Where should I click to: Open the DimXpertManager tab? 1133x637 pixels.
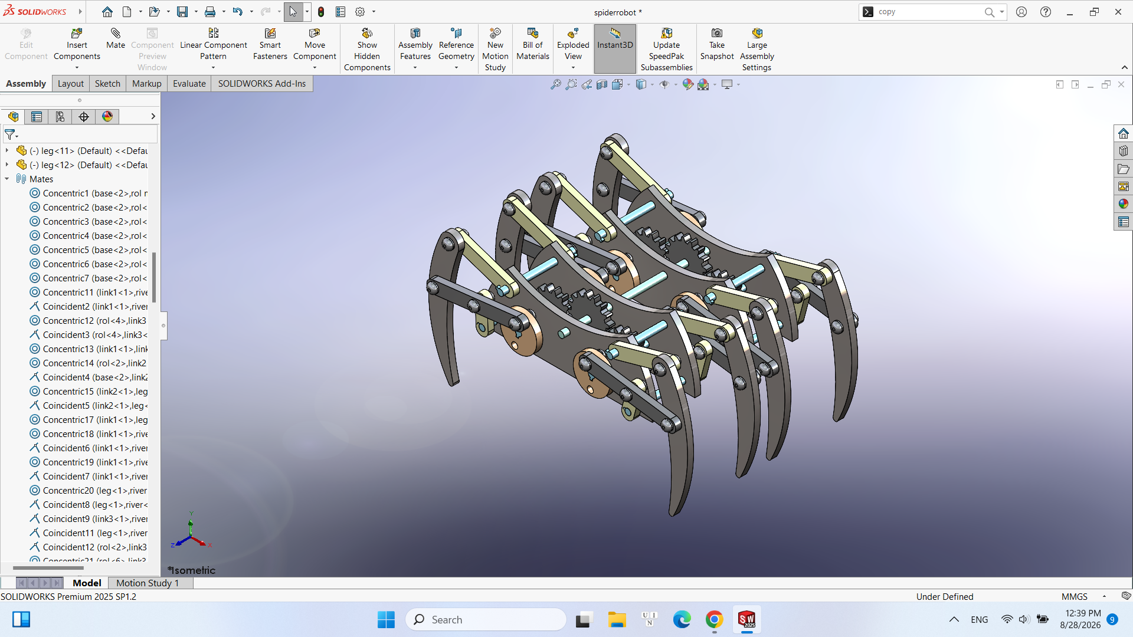[x=84, y=117]
